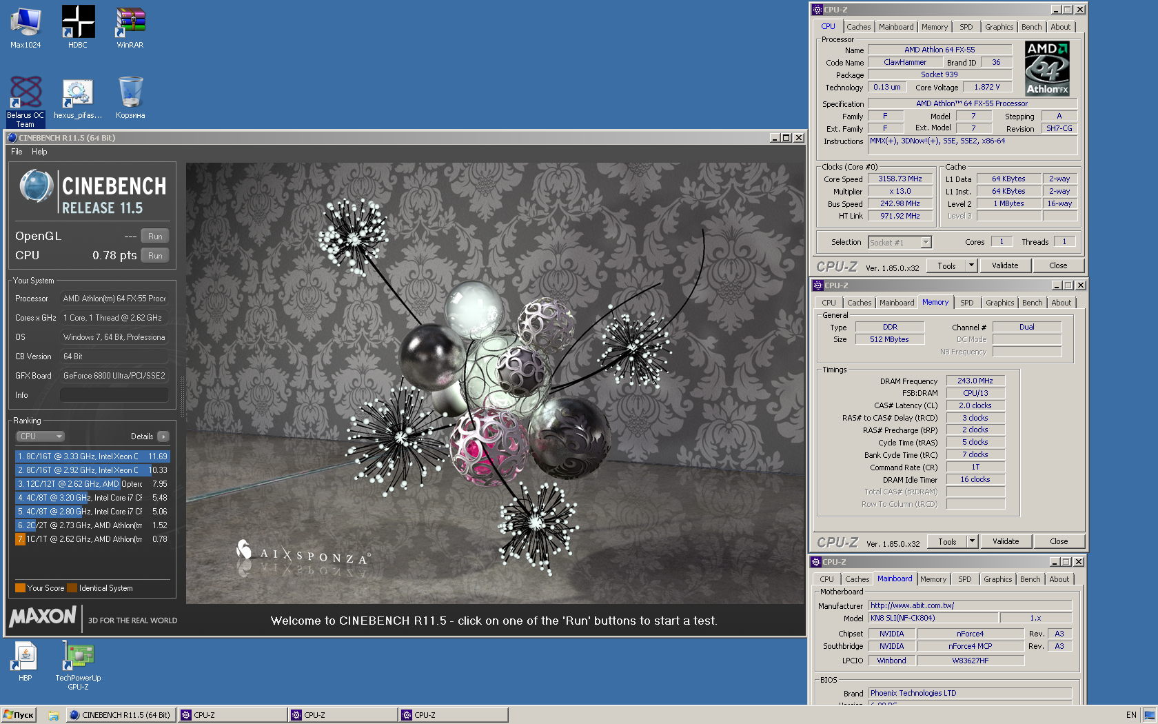Click title bar icon of middle CPU-Z window
This screenshot has height=724, width=1158.
pyautogui.click(x=818, y=285)
